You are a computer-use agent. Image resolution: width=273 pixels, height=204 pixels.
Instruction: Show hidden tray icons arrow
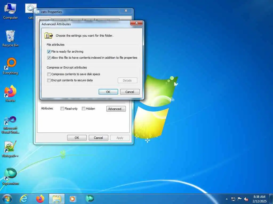point(227,199)
